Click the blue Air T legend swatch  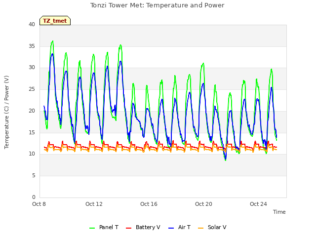coord(171,228)
